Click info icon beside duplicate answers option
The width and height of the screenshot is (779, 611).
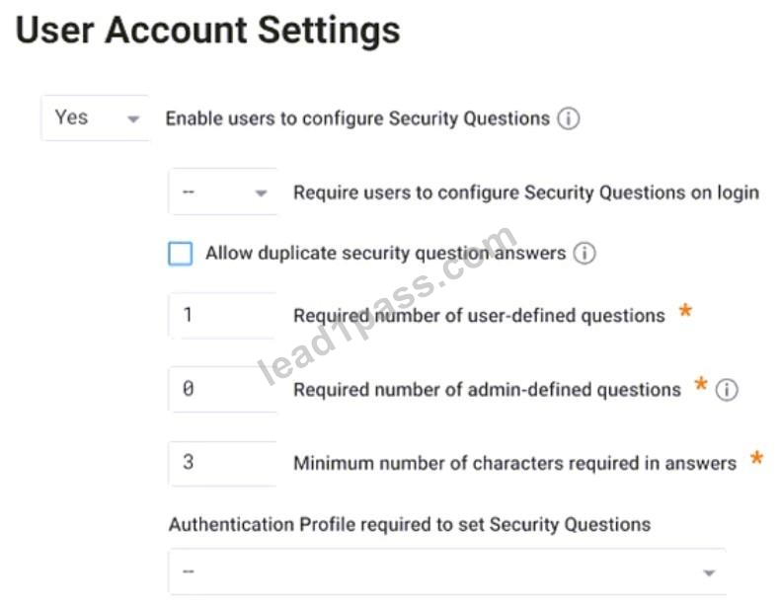click(584, 253)
